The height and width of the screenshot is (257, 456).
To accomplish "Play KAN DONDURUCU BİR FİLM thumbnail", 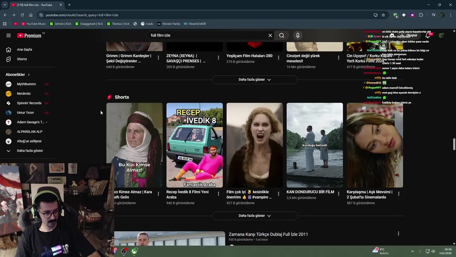I will coord(315,145).
